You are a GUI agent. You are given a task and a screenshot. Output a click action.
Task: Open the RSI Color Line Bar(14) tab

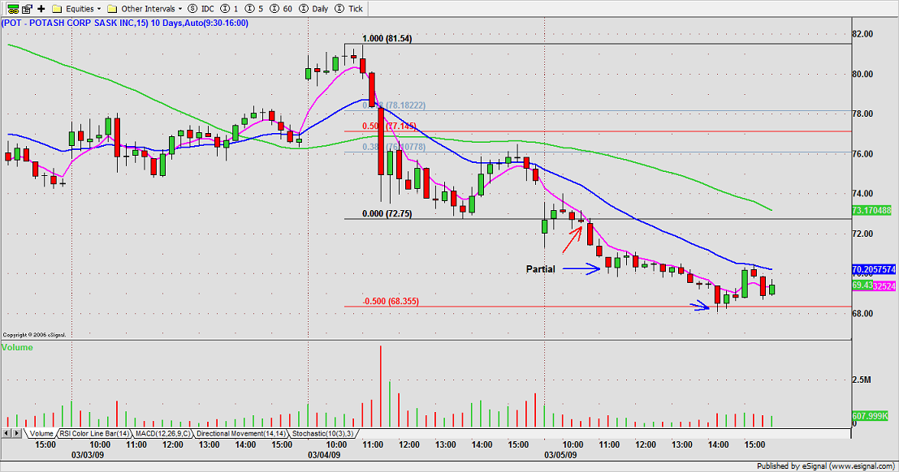click(94, 434)
